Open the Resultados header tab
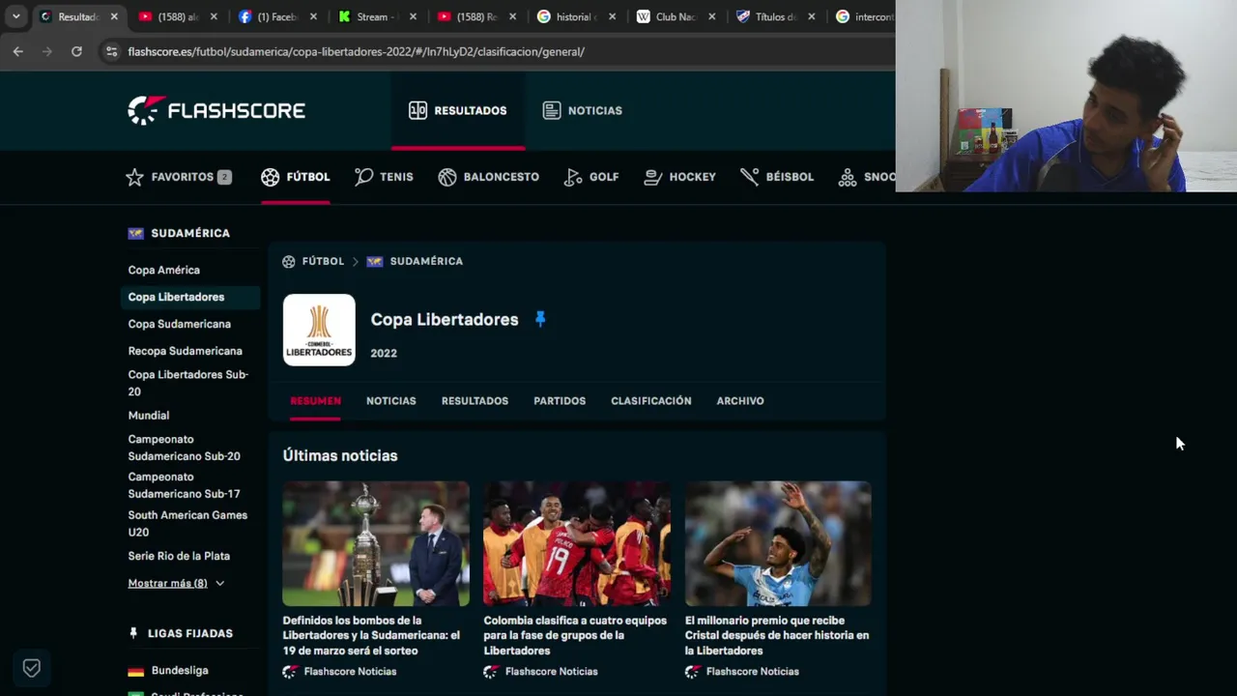 point(458,110)
